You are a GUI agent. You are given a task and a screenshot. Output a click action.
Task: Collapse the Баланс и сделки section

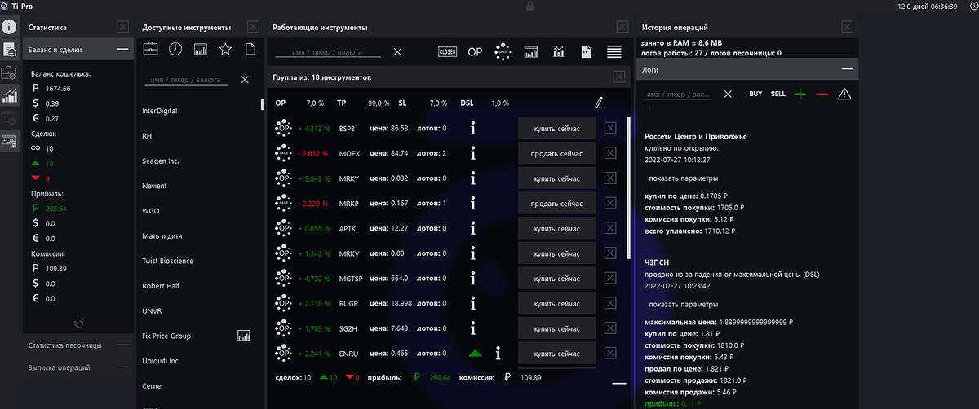[x=123, y=50]
